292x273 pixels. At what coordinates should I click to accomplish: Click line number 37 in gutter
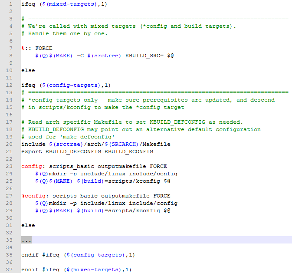[x=9, y=270]
